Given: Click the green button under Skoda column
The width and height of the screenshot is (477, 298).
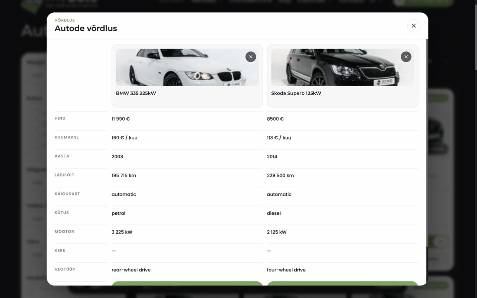Looking at the screenshot, I should (343, 283).
